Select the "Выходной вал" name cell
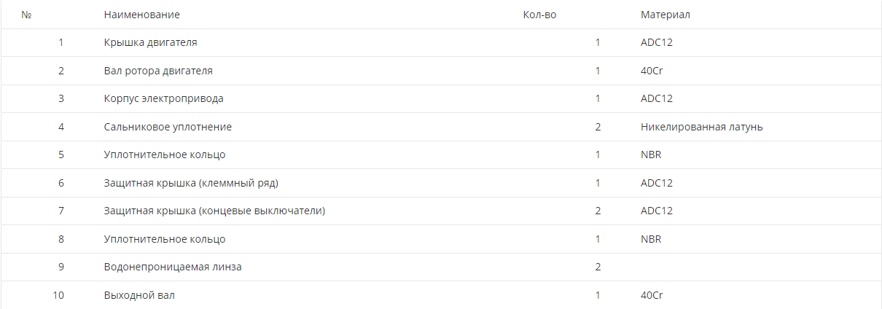882x309 pixels. 139,295
